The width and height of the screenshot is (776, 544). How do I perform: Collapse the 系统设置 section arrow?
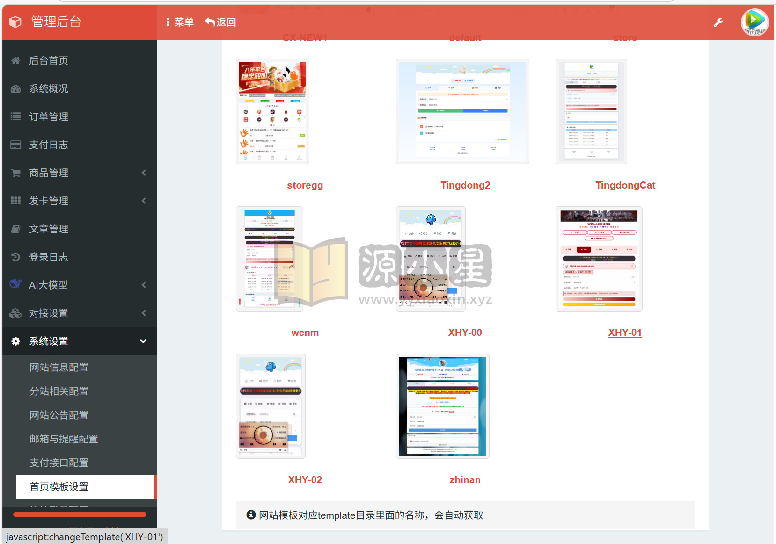pos(143,341)
